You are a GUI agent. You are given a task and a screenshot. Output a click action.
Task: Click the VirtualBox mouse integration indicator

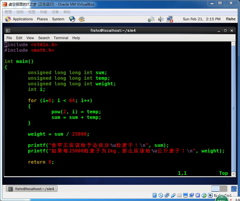[204, 195]
